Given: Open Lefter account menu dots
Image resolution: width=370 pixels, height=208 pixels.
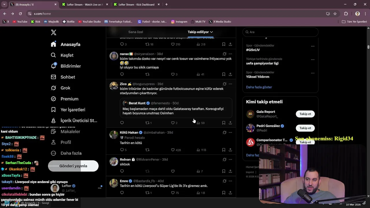Looking at the screenshot, I should [x=99, y=188].
